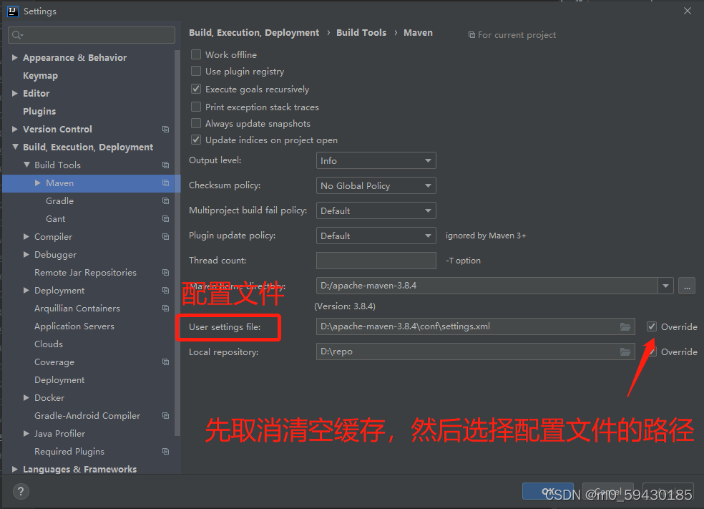The height and width of the screenshot is (509, 704).
Task: Click the search magnifier icon in settings
Action: point(17,35)
